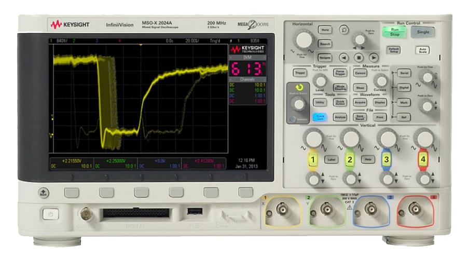The height and width of the screenshot is (259, 467).
Task: Toggle the Serial decode key
Action: coord(404,73)
